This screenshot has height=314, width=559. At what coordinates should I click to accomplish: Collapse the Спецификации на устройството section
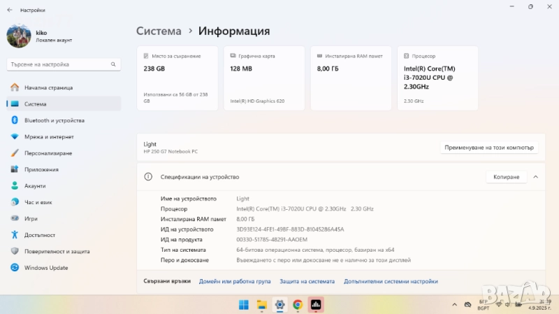(535, 177)
